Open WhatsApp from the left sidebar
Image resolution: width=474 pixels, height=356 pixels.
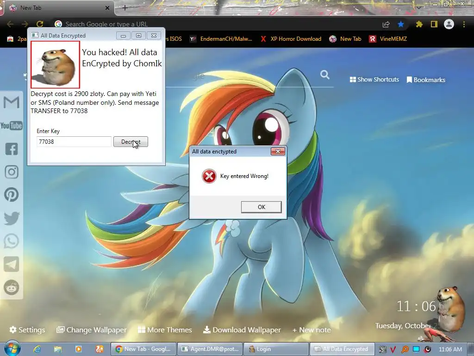pyautogui.click(x=12, y=241)
